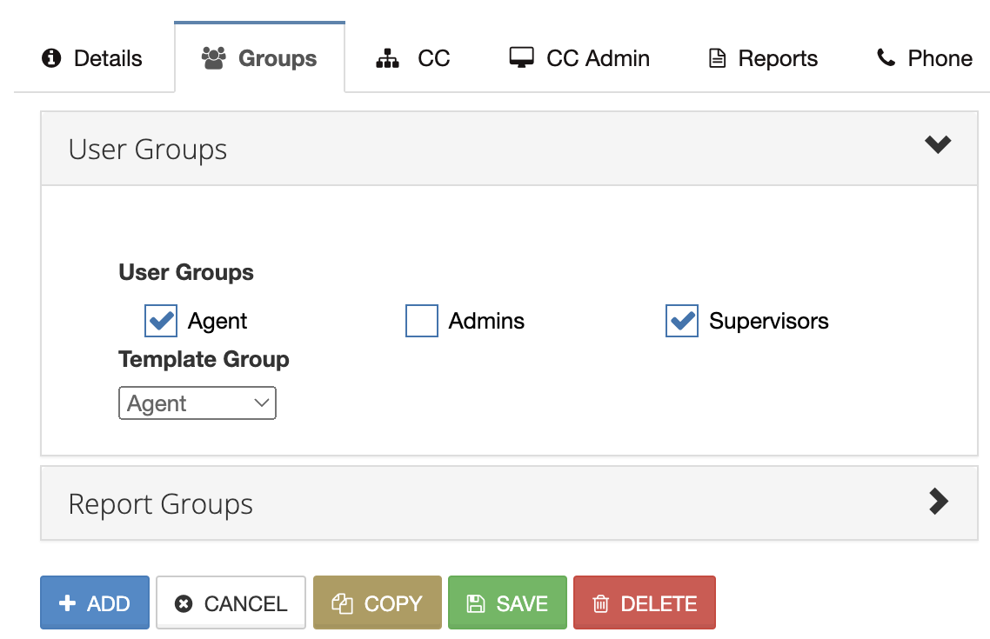Go to the Reports tab
Screen dimensions: 990x639
[763, 58]
